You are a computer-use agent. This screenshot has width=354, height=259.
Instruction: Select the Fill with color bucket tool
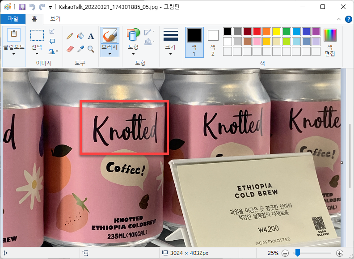point(80,36)
